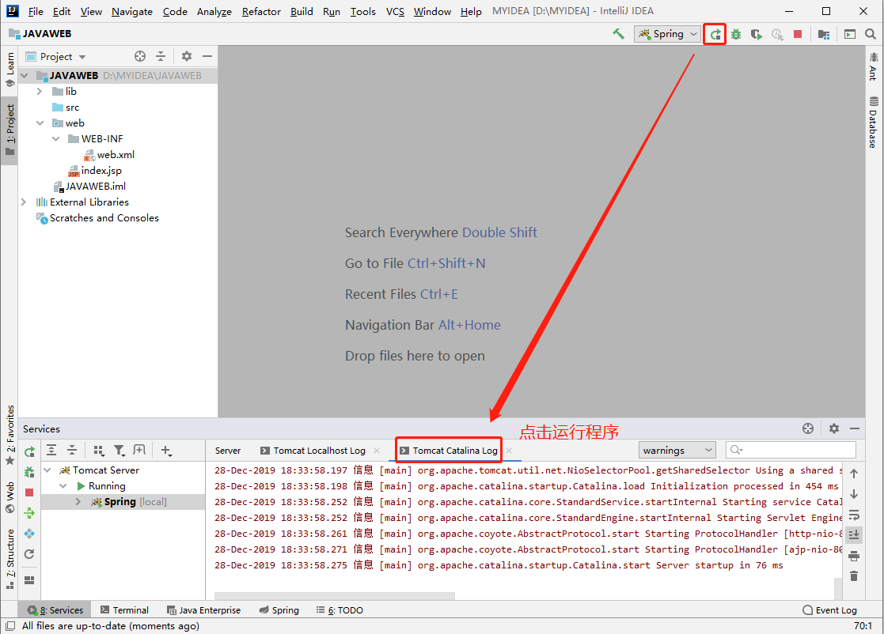Image resolution: width=884 pixels, height=634 pixels.
Task: Select the index.jsp file in the tree
Action: [x=95, y=170]
